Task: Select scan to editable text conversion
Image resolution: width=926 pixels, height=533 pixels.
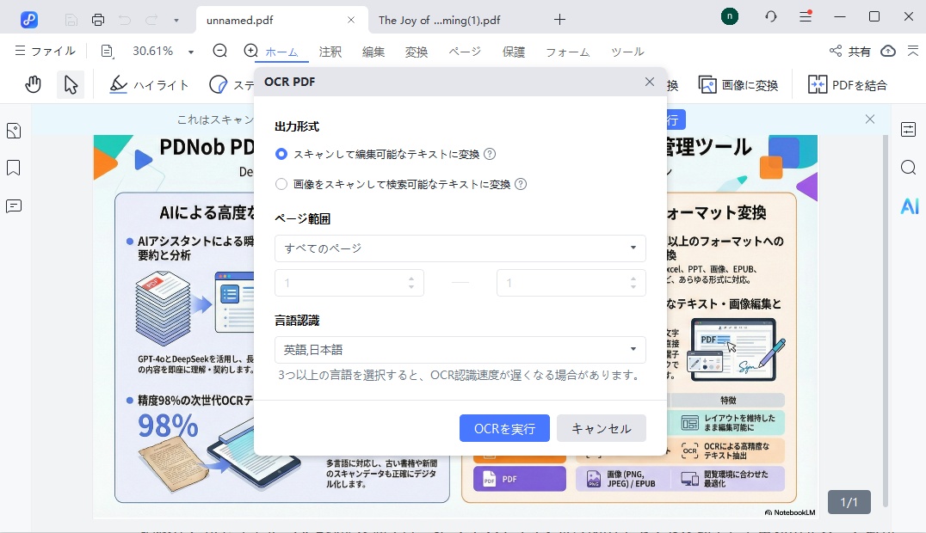Action: (281, 154)
